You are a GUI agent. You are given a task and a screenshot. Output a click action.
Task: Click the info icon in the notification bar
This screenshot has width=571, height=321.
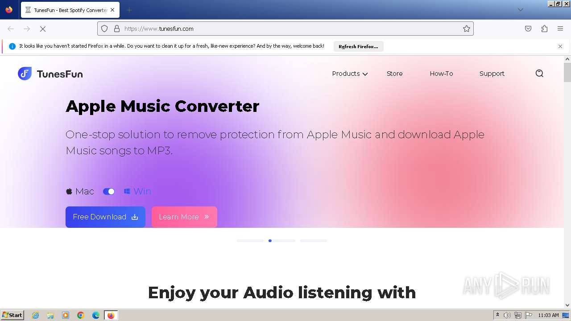coord(12,46)
